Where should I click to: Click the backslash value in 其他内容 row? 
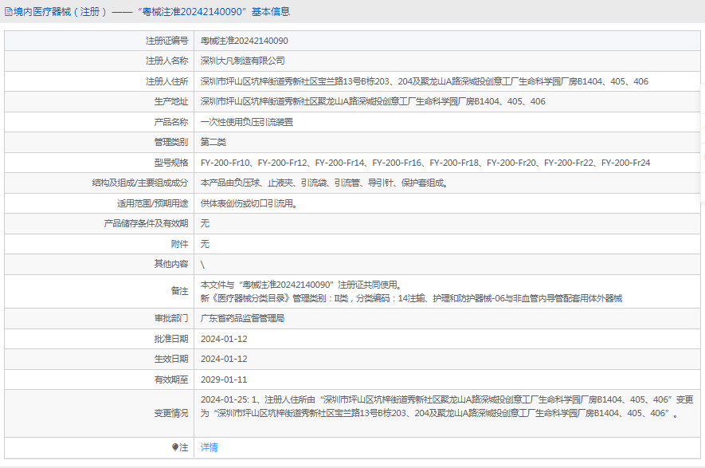point(203,265)
